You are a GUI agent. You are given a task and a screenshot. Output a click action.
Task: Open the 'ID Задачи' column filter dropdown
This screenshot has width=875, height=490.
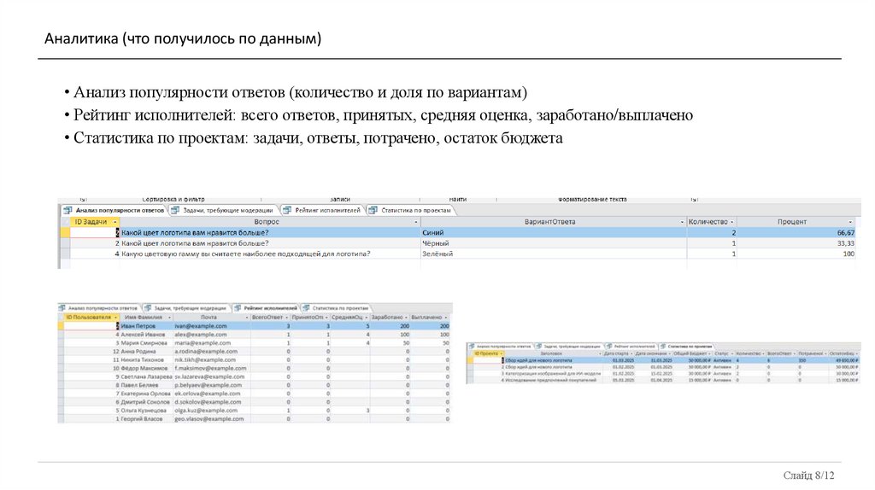[115, 222]
